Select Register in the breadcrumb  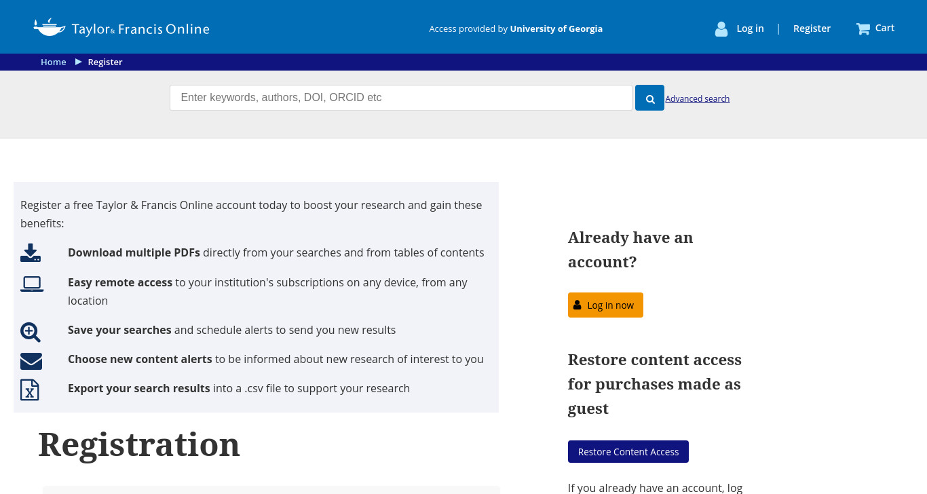coord(105,62)
